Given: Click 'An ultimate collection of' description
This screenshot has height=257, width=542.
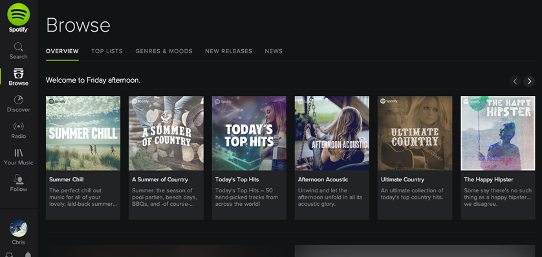Looking at the screenshot, I should [412, 194].
